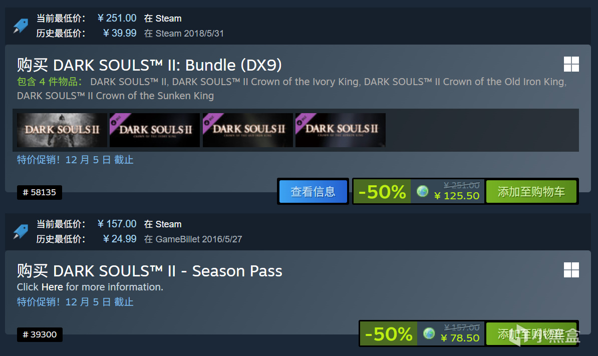Screen dimensions: 598x356
Task: Click price tag icon above Bundle section
Action: (21, 26)
